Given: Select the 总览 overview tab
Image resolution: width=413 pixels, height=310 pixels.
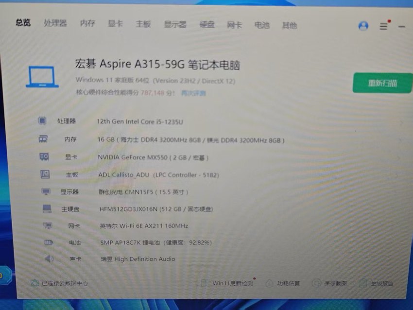Looking at the screenshot, I should click(23, 23).
